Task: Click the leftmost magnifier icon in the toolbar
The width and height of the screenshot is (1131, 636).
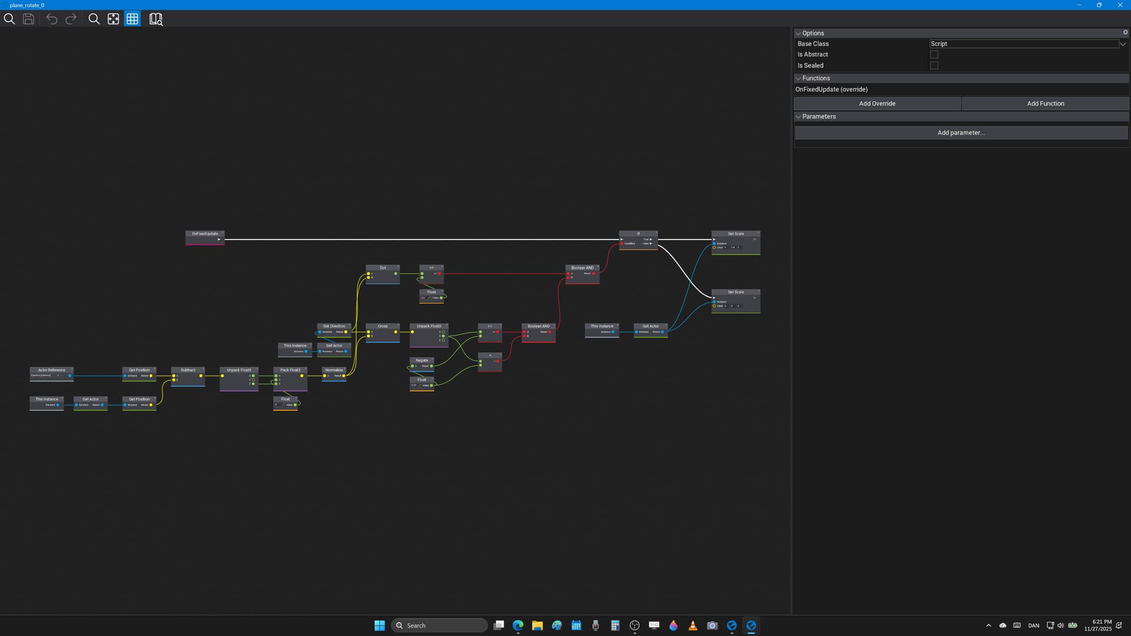Action: (9, 19)
